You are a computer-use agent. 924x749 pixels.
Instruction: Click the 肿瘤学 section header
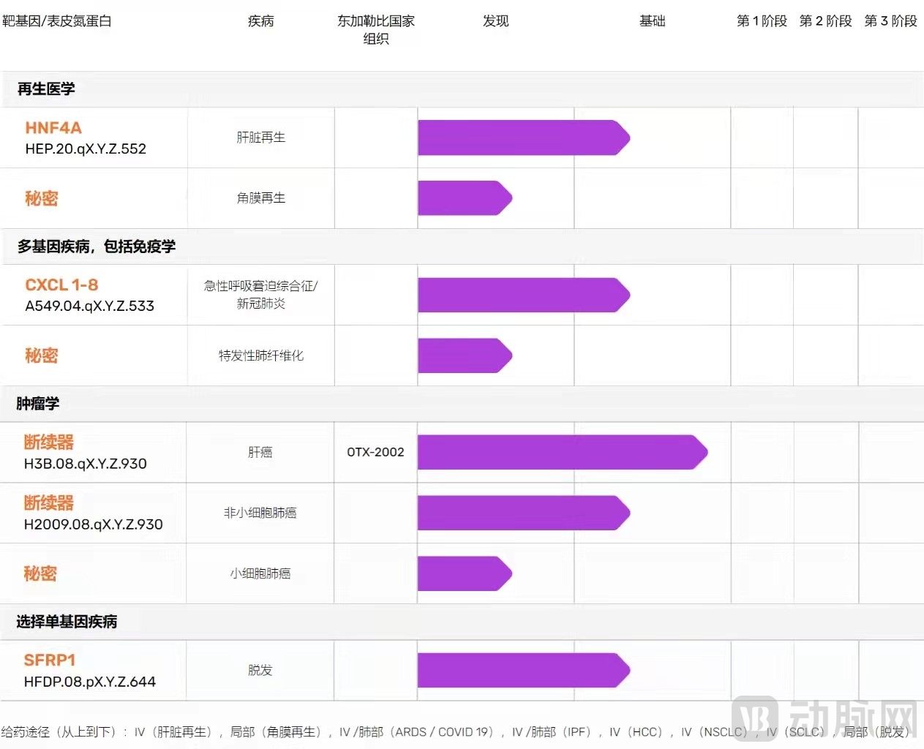(x=38, y=404)
